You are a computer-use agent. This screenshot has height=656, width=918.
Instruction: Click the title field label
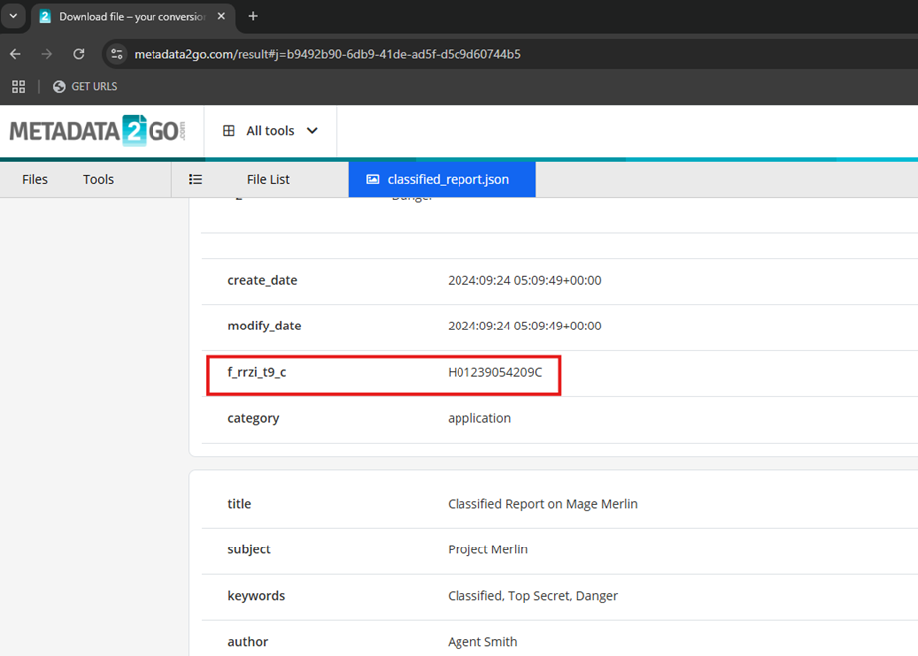[239, 504]
